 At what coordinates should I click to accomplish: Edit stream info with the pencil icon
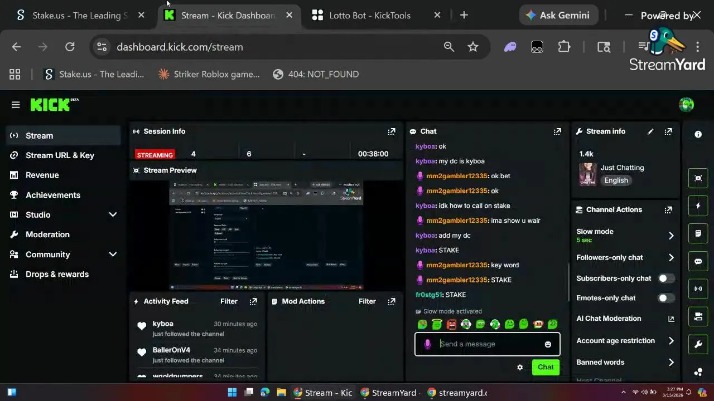coord(650,131)
